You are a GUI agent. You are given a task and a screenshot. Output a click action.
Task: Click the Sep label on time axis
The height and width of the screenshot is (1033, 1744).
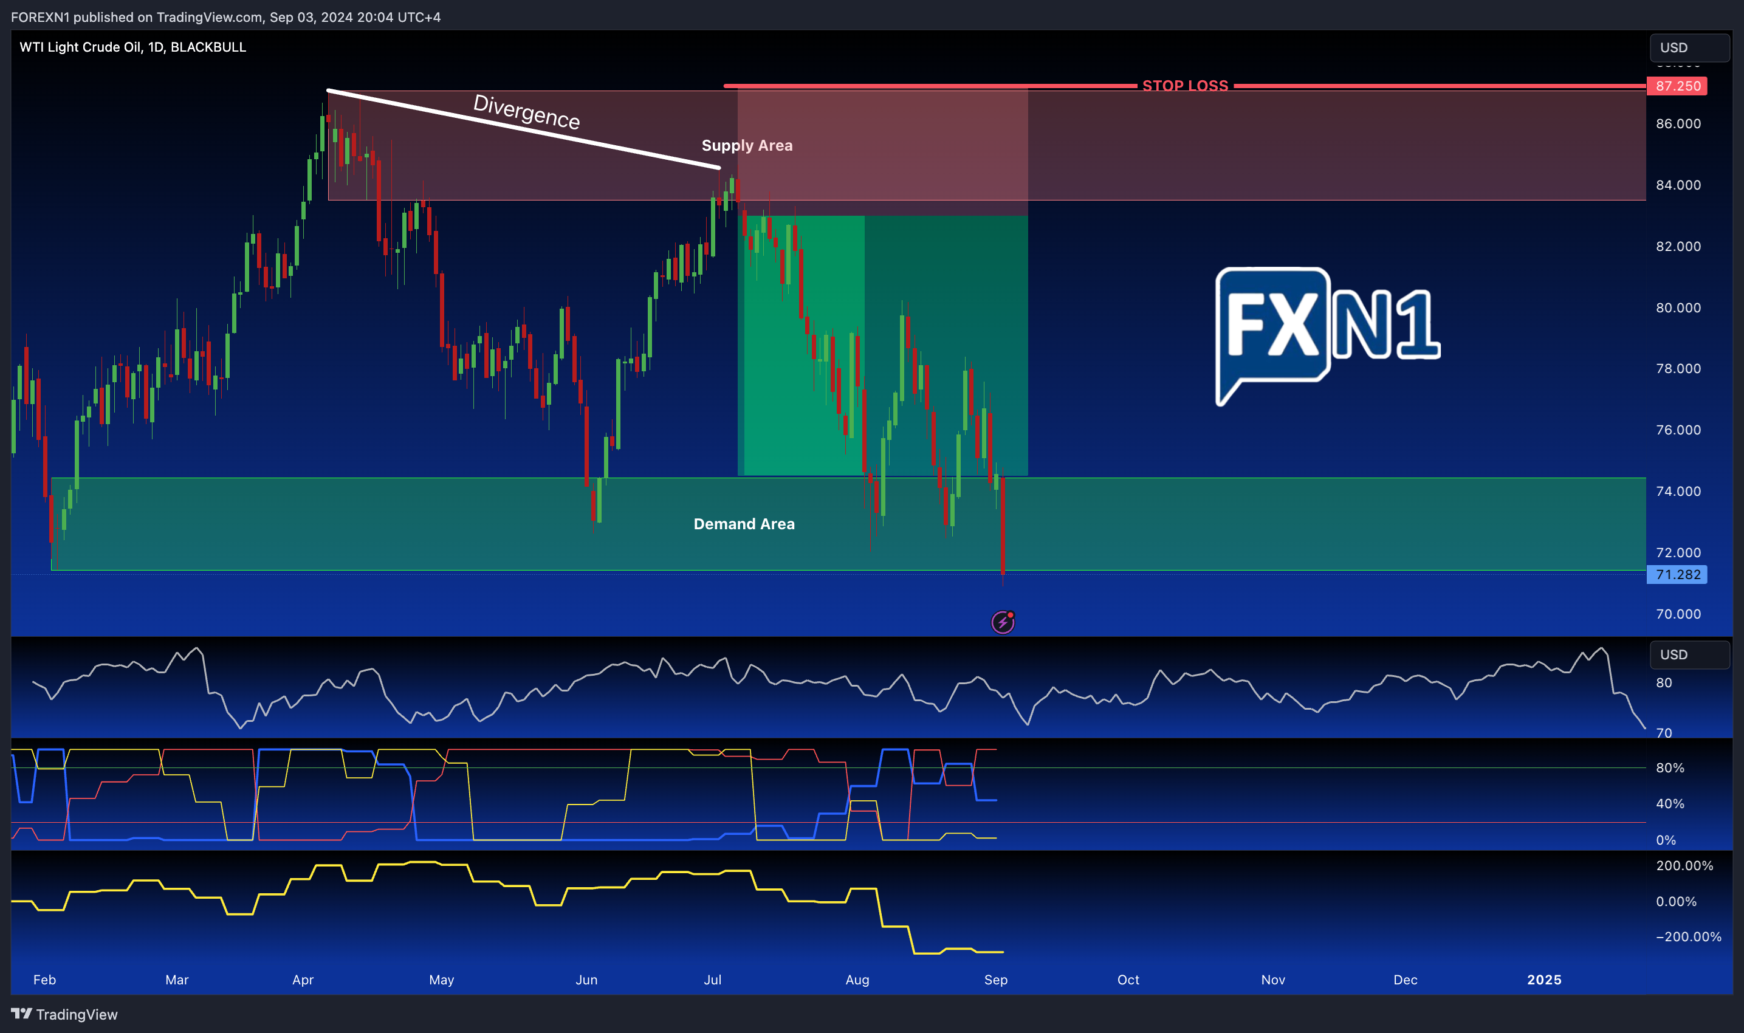click(x=996, y=980)
